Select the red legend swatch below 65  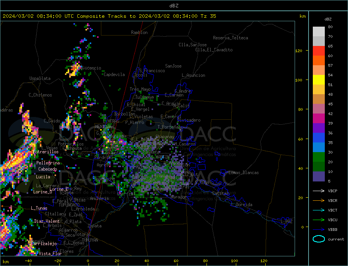click(x=319, y=51)
